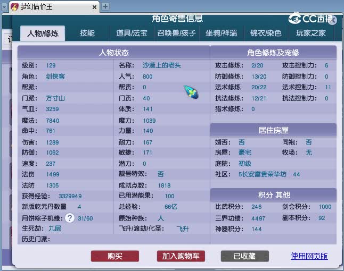The image size is (344, 271).
Task: Click the red 购买 button
Action: coord(115,256)
